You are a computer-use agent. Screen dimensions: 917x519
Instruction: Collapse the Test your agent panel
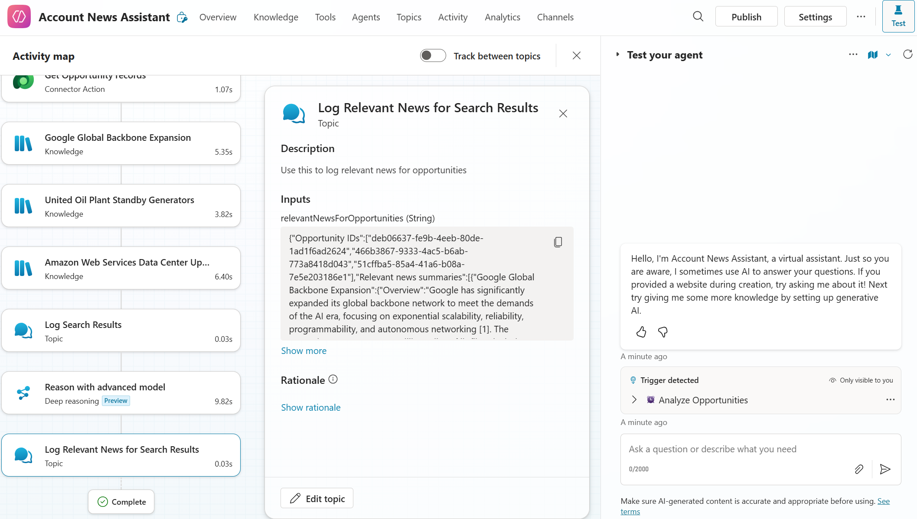pos(617,55)
